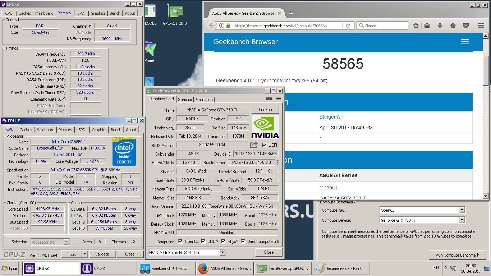Click the Pocket icon in Firefox toolbar
The width and height of the screenshot is (491, 276).
tap(466, 26)
